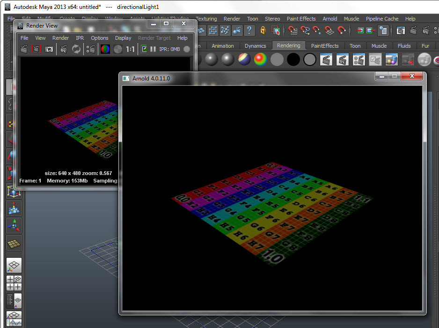Set Render View to 1:1 real size
This screenshot has width=439, height=328.
tap(130, 49)
